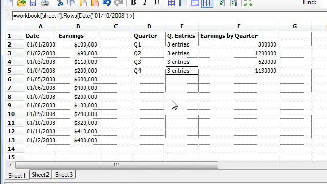Switch to the Sheet2 tab

click(x=40, y=175)
